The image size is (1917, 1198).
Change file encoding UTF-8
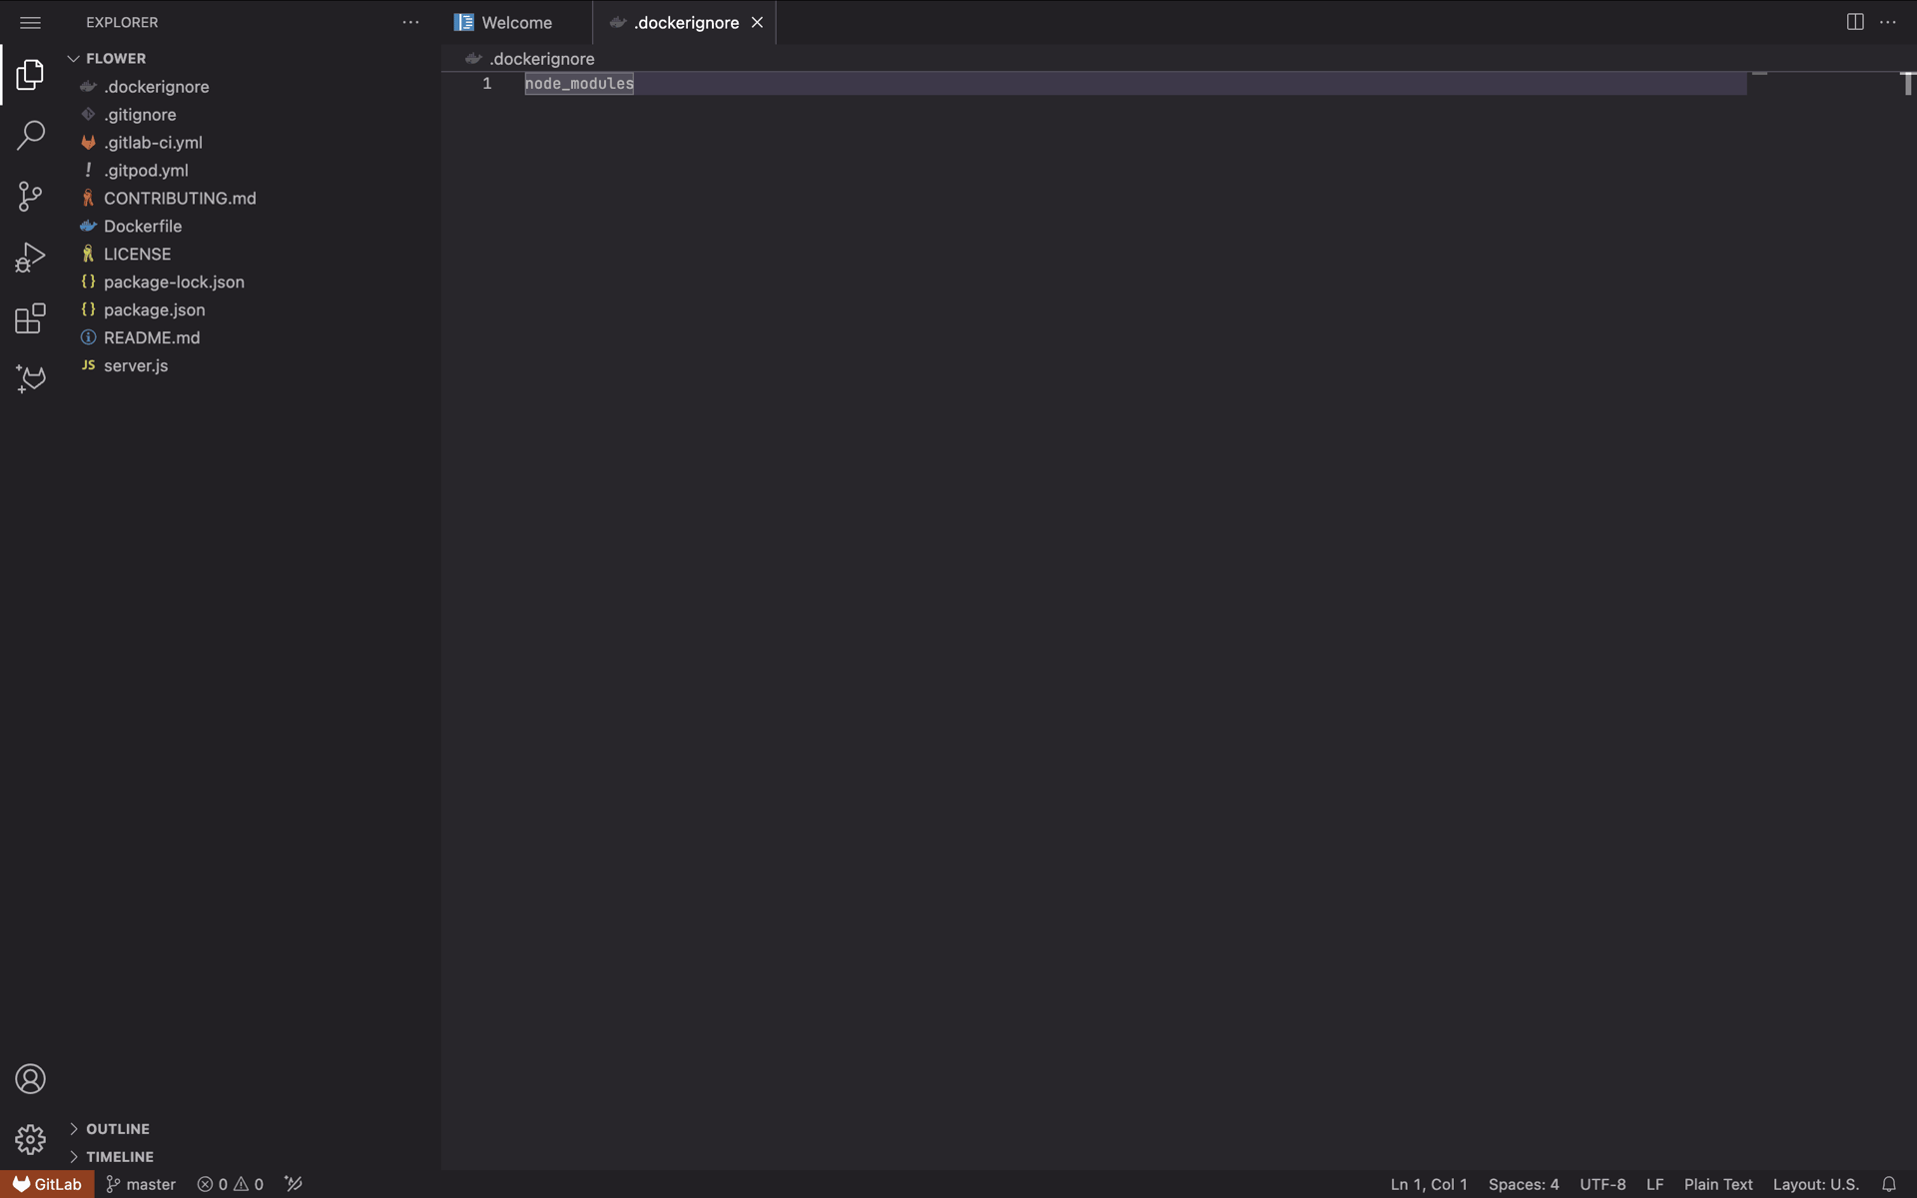point(1602,1184)
